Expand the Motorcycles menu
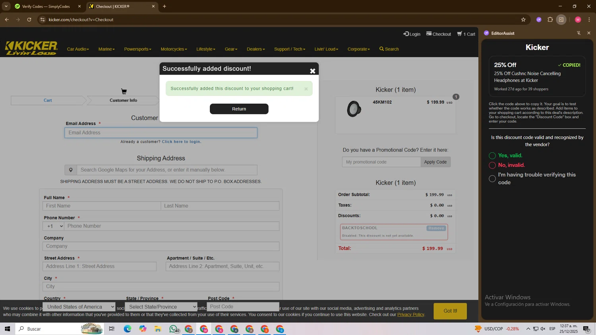596x335 pixels. (x=174, y=49)
